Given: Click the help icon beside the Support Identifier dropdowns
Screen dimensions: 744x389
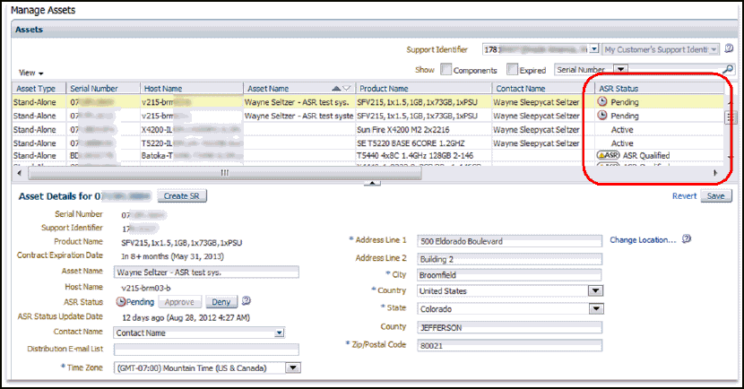Looking at the screenshot, I should click(729, 48).
